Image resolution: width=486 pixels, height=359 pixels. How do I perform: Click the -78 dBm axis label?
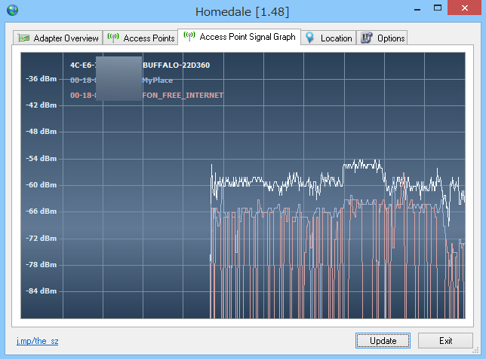[42, 265]
